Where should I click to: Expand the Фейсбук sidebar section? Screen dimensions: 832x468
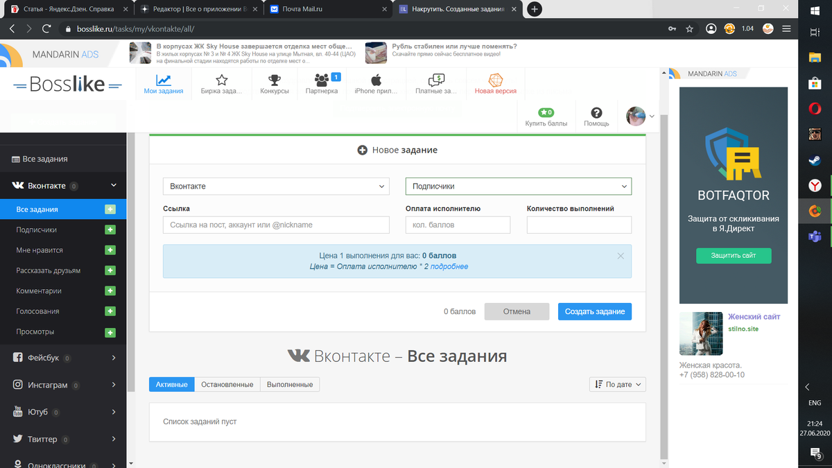tap(113, 358)
